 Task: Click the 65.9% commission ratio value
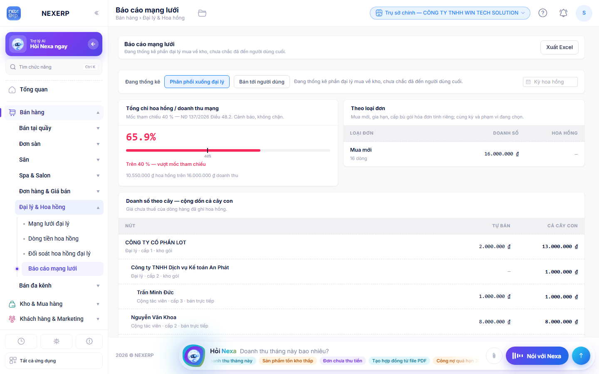141,137
